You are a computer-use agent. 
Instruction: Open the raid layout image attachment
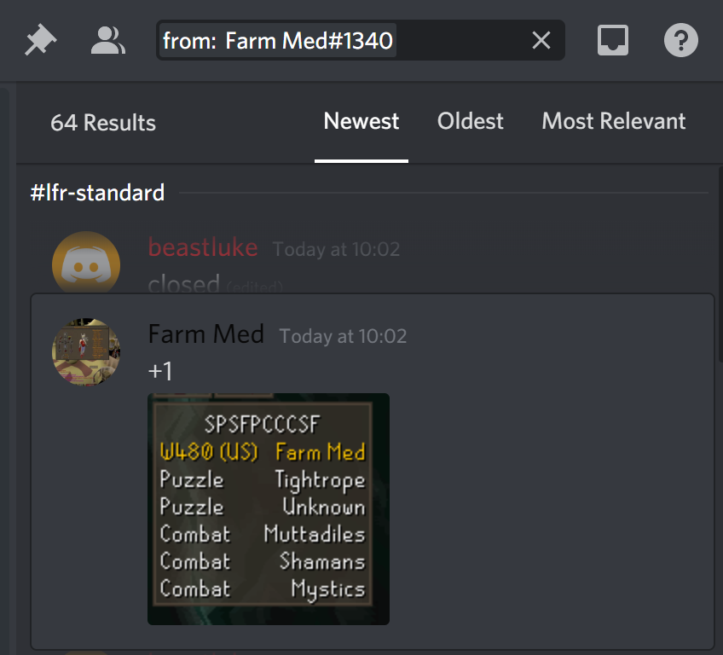[x=269, y=509]
